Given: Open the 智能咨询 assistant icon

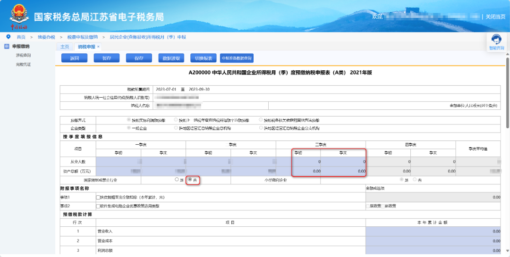Looking at the screenshot, I should point(496,40).
